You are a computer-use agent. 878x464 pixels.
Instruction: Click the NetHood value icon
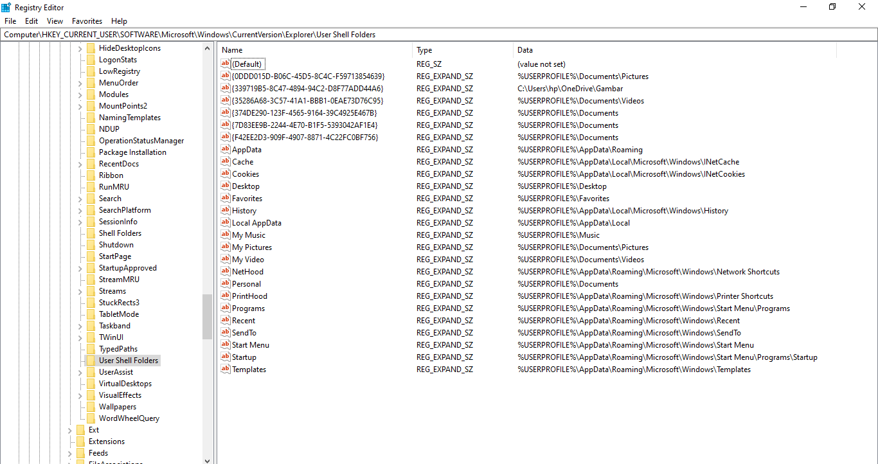pyautogui.click(x=226, y=271)
